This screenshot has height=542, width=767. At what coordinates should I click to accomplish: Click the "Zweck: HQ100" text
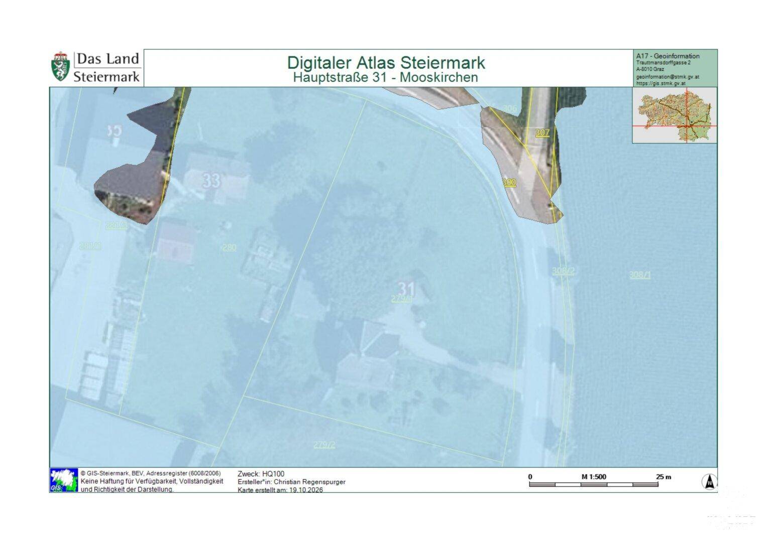coord(261,474)
